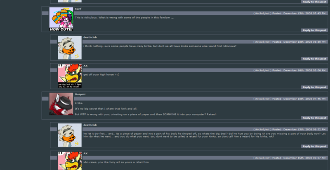The image size is (330, 170).
Task: Reply to Sarif's post
Action: coord(314,30)
